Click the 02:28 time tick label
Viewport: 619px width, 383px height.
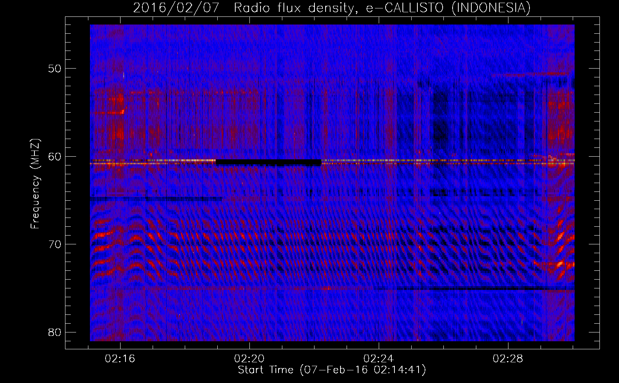[508, 359]
